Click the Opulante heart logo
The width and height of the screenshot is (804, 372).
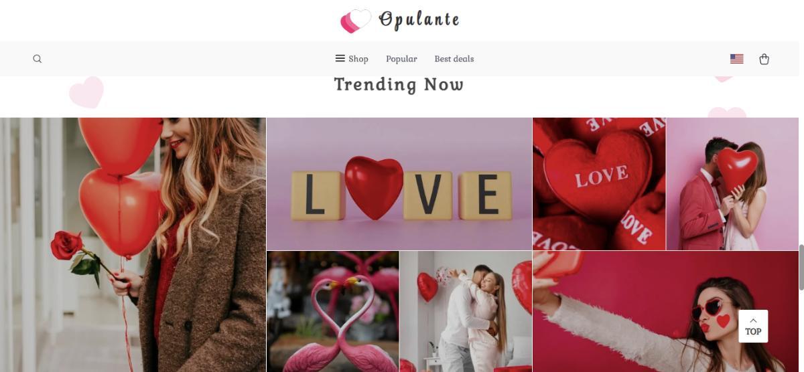pos(356,21)
